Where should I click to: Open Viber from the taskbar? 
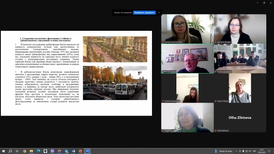tap(52, 151)
